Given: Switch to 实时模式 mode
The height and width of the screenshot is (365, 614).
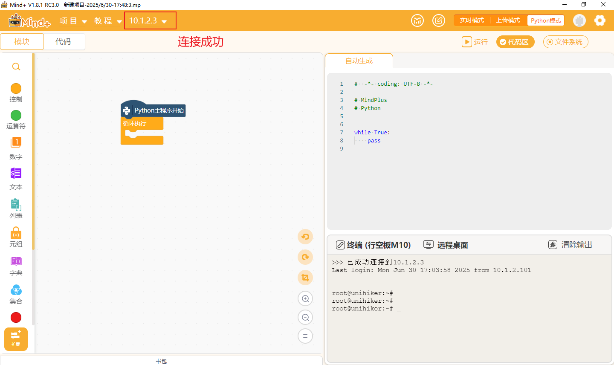Looking at the screenshot, I should pyautogui.click(x=472, y=20).
